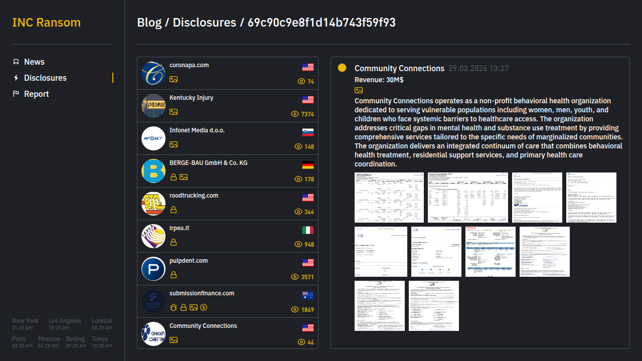Click the Slovenian flag on Infonet Media entry
The height and width of the screenshot is (361, 642).
[308, 132]
